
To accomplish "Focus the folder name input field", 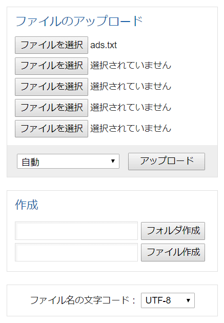I will [76, 231].
